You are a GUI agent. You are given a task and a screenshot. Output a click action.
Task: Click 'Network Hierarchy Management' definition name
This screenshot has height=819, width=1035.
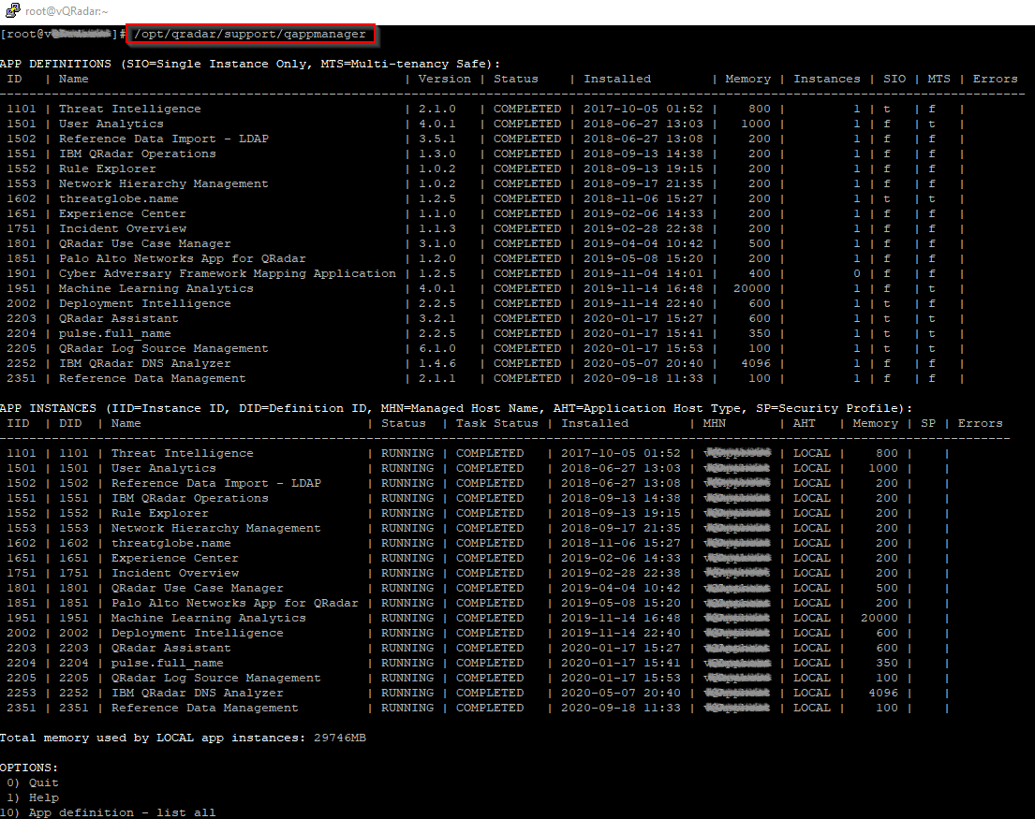click(164, 184)
